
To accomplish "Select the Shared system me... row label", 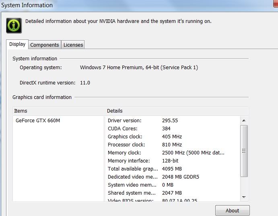I will [132, 193].
